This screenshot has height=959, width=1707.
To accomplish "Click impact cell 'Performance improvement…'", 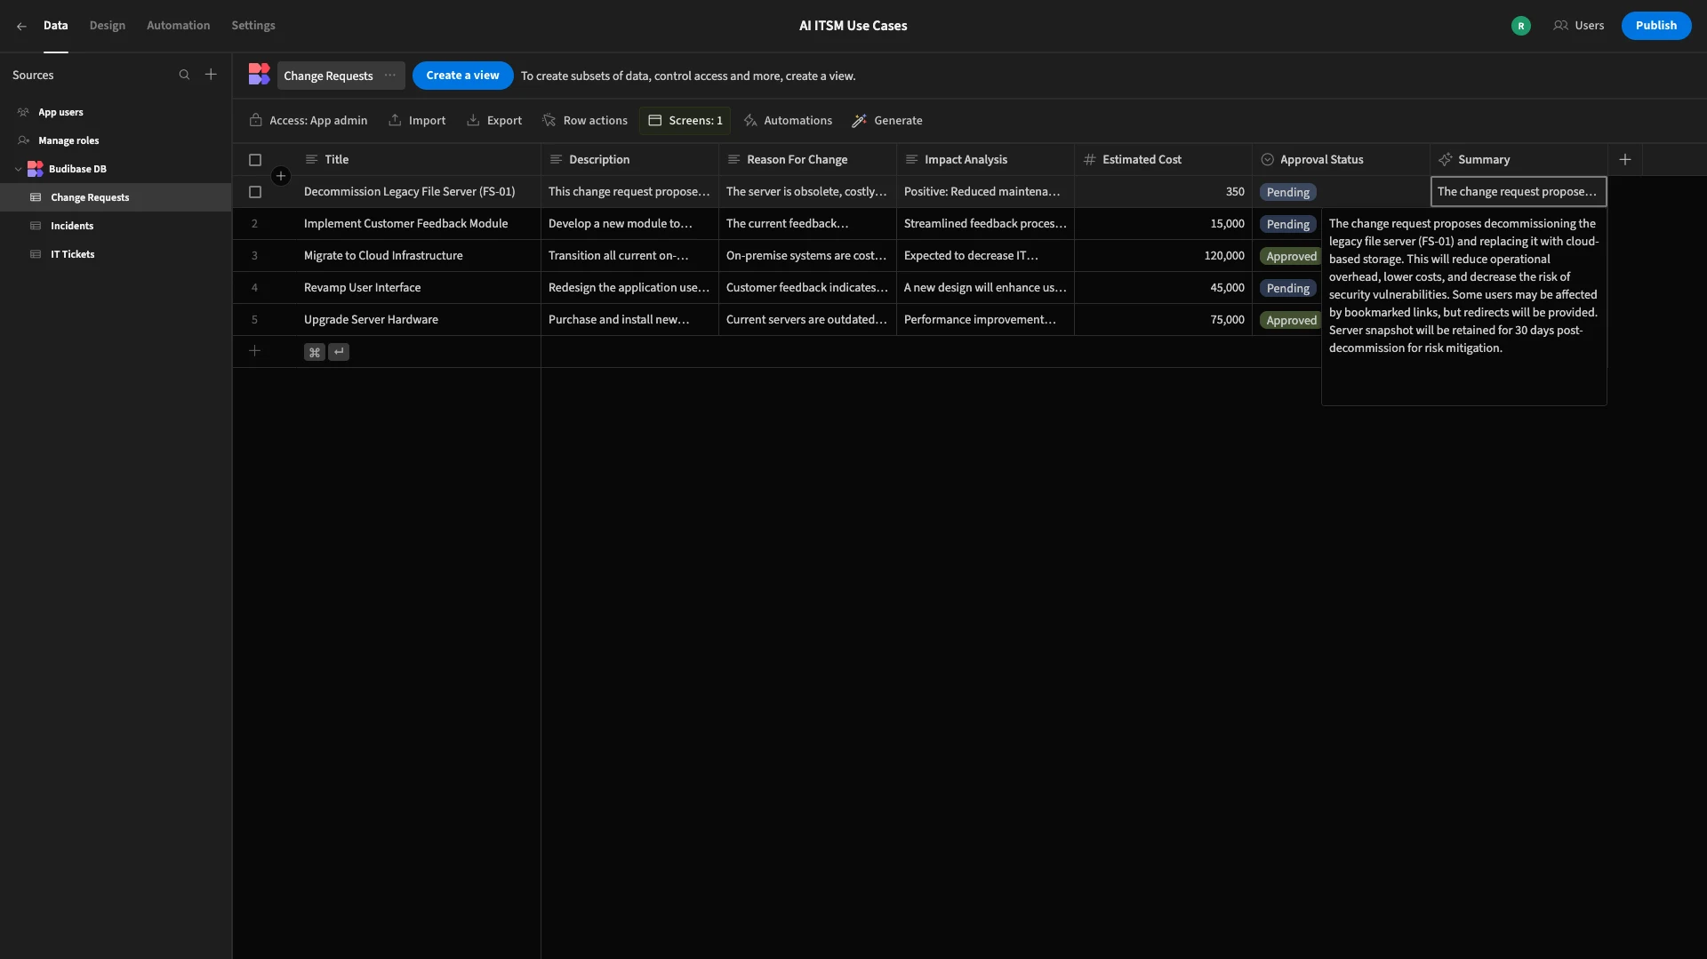I will click(x=985, y=320).
